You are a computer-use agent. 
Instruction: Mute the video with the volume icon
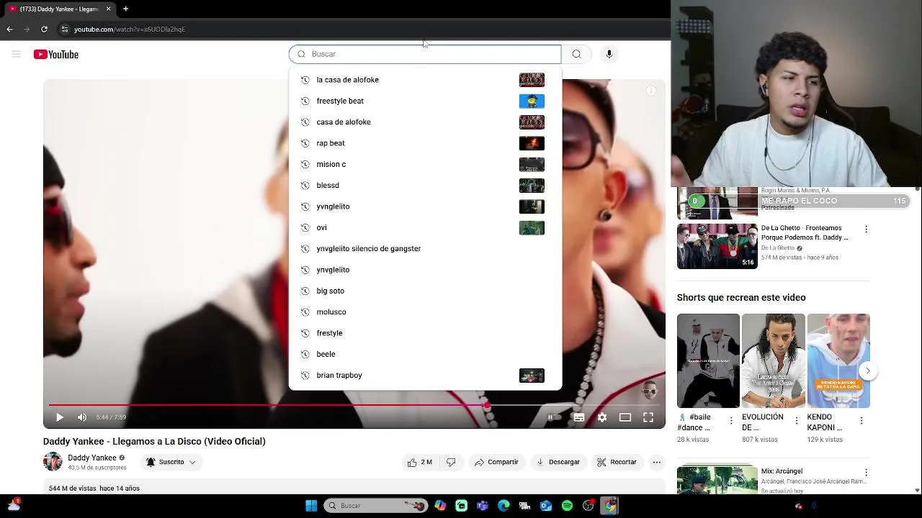coord(82,417)
